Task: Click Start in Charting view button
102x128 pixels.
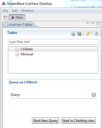Action: tap(78, 121)
